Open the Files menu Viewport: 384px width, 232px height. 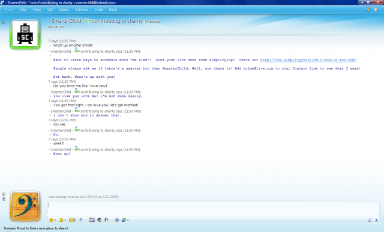click(x=23, y=10)
